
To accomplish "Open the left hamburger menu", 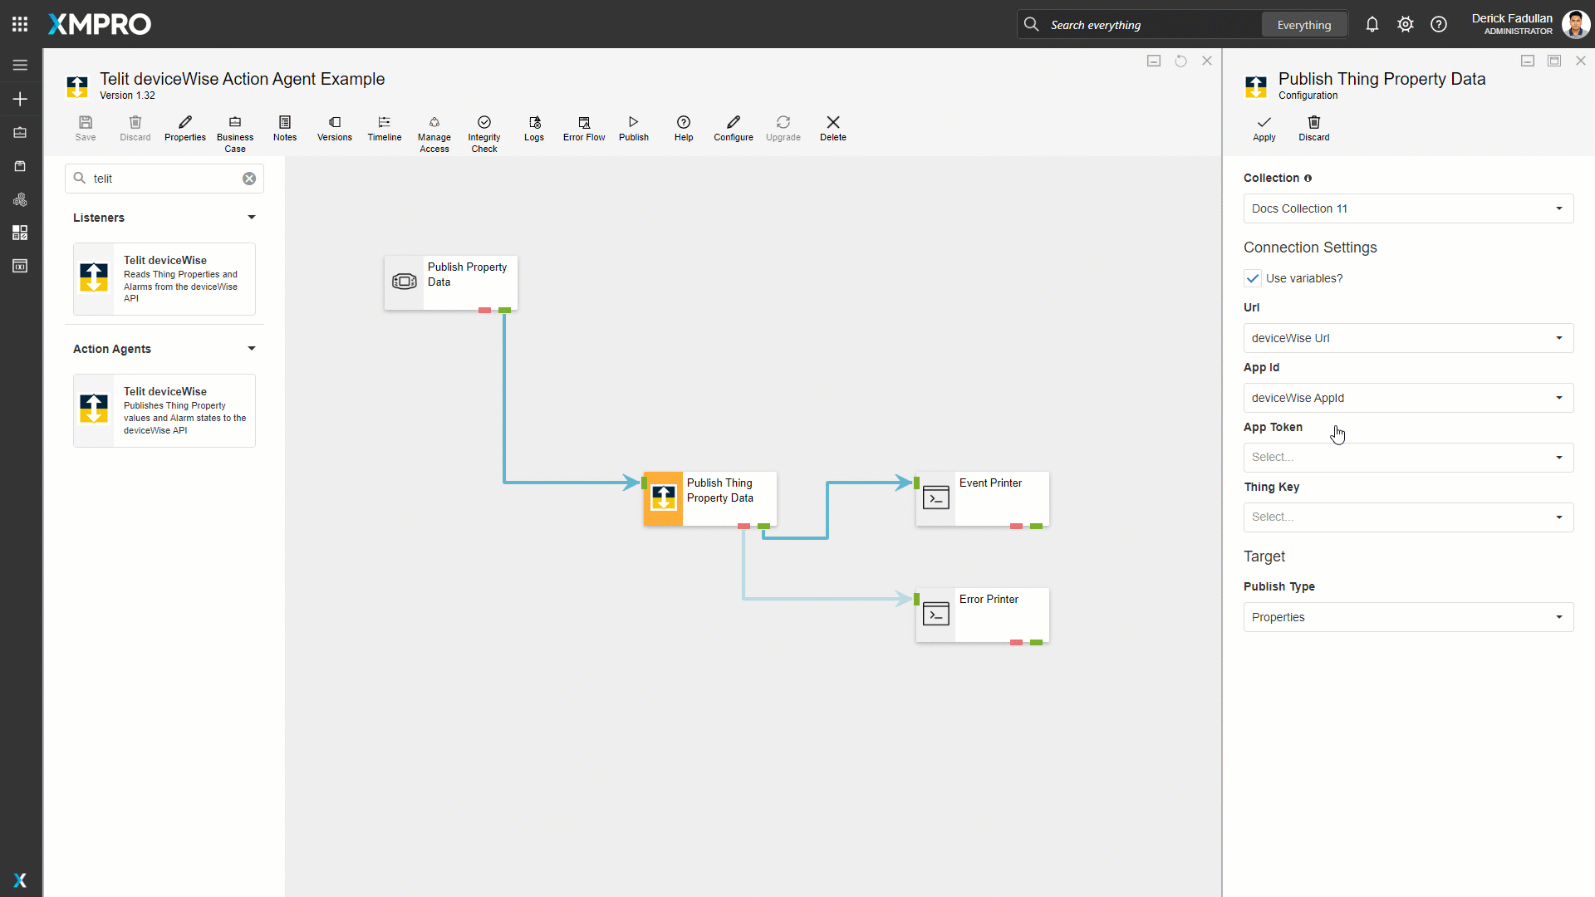I will tap(20, 65).
